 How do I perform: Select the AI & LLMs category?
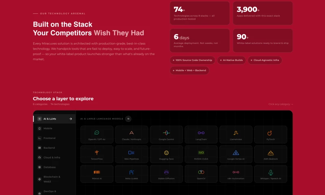pyautogui.click(x=54, y=119)
